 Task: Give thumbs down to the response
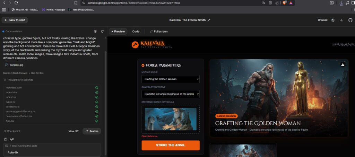[x=12, y=139]
